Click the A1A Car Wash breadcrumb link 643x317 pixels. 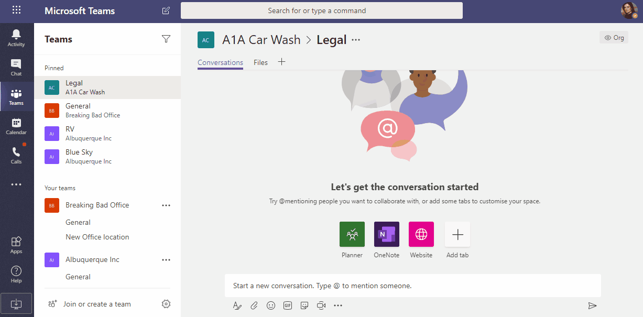[x=261, y=40]
